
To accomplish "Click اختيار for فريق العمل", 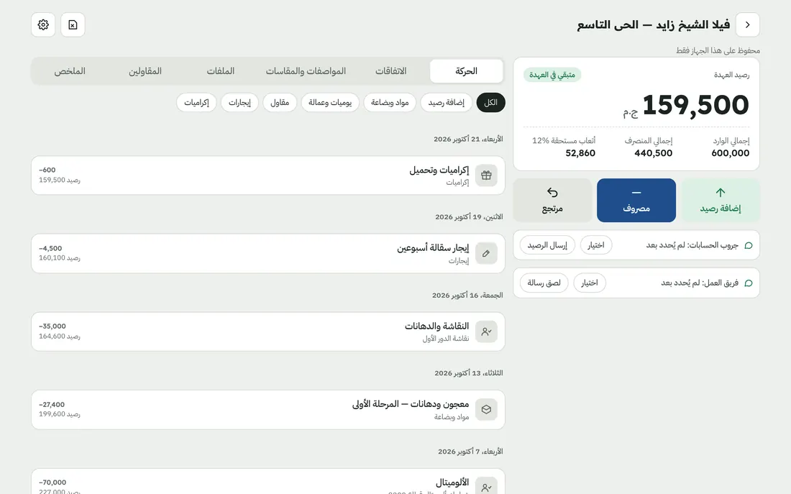I will point(589,283).
